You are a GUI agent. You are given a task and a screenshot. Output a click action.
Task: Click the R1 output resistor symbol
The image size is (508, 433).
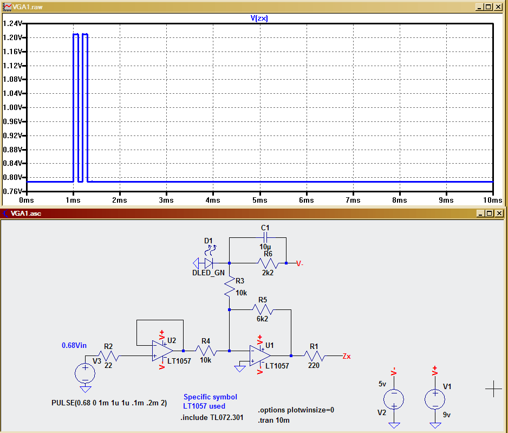314,356
